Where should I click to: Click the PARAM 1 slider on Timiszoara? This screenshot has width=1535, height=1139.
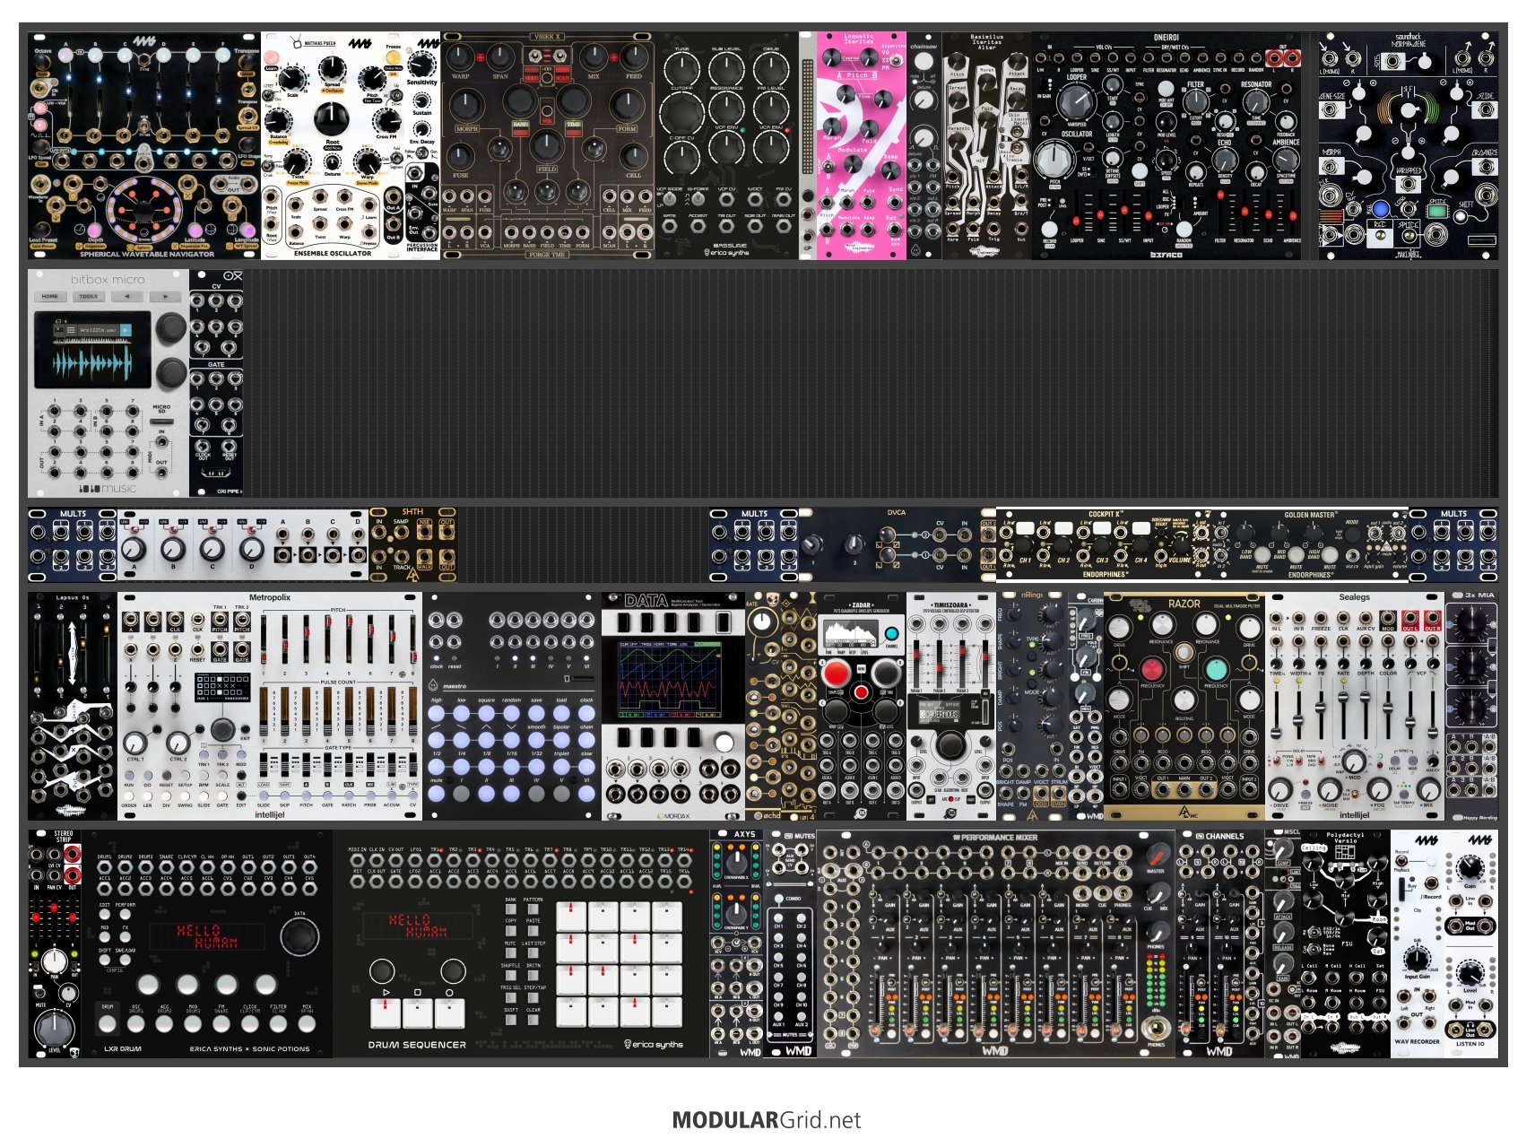click(x=916, y=662)
